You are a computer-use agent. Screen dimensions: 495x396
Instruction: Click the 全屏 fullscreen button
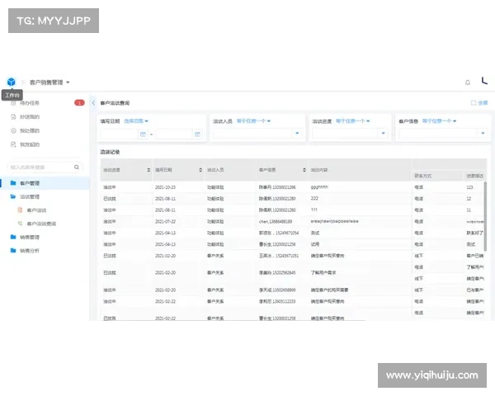click(x=478, y=103)
